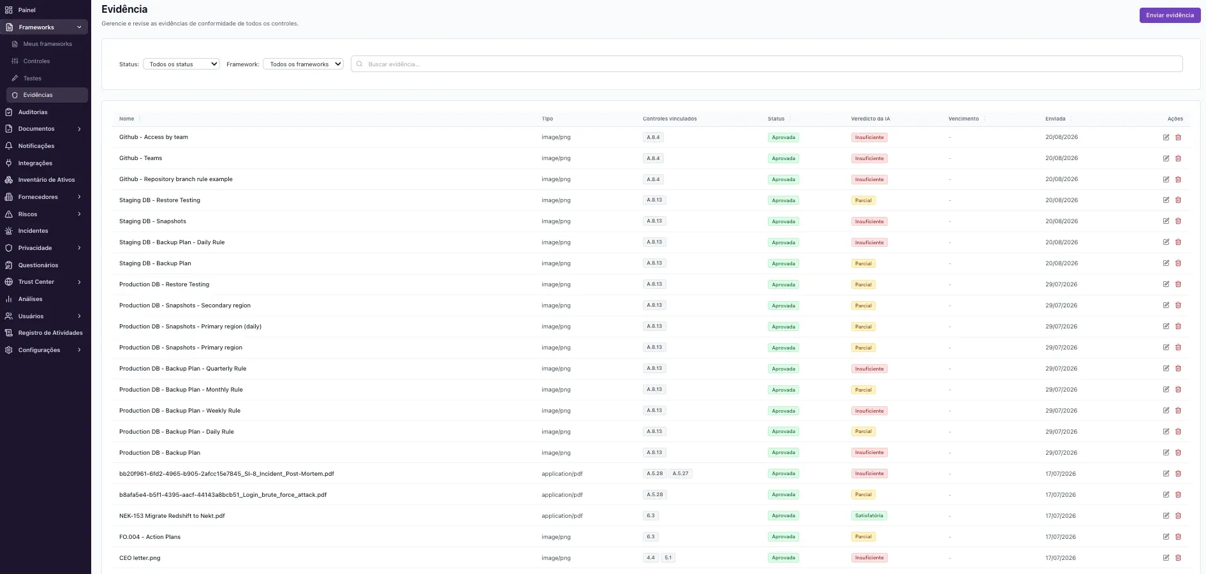Delete Production DB - Backup Plan - Quarterly Rule
This screenshot has width=1206, height=574.
(1178, 369)
